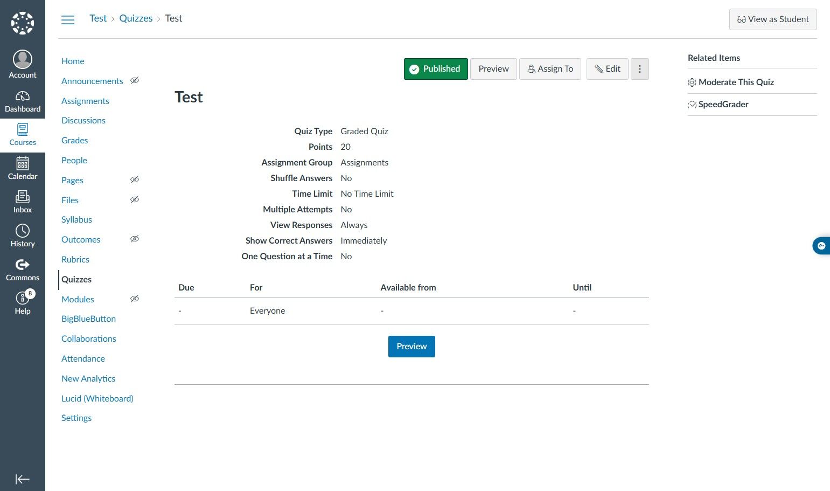
Task: Click the 'Always' view responses value
Action: tap(354, 225)
